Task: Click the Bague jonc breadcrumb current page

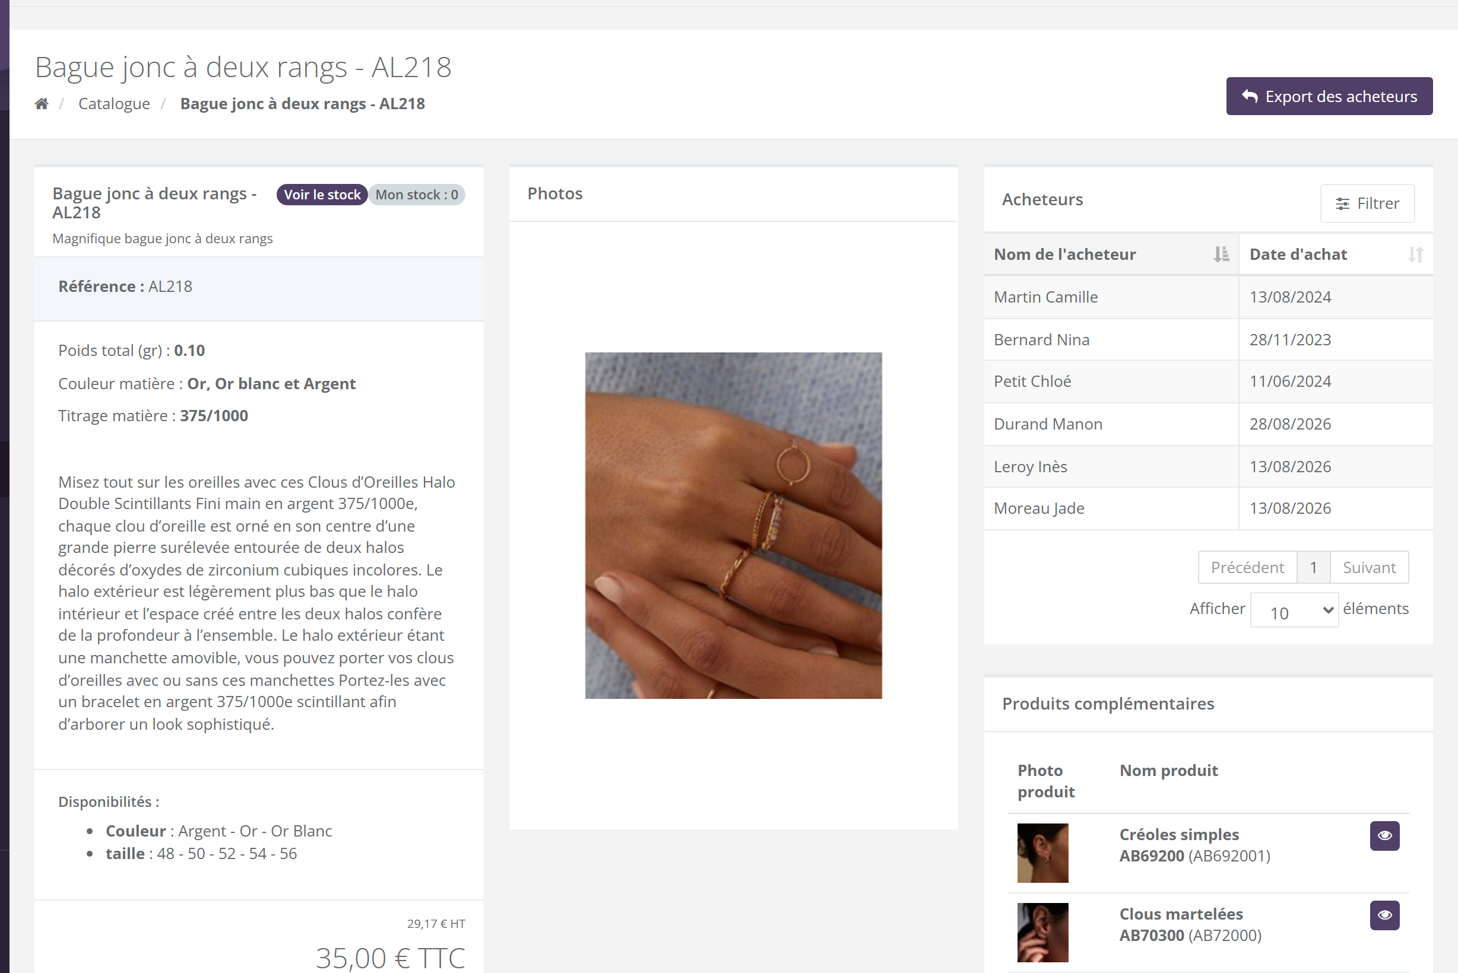Action: tap(302, 104)
